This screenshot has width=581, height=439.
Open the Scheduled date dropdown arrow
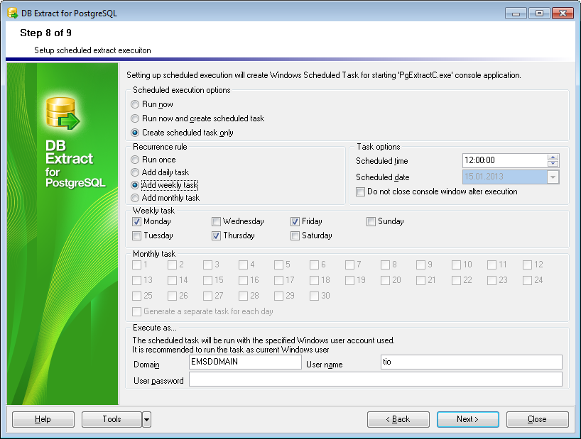pyautogui.click(x=553, y=177)
